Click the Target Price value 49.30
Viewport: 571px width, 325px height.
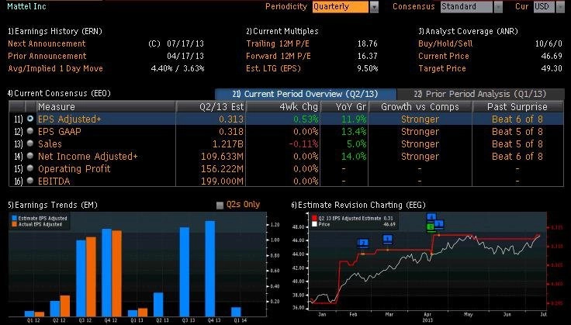[x=552, y=68]
